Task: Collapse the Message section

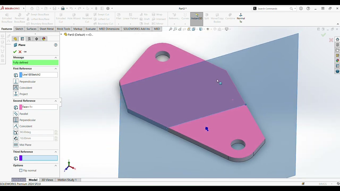Action: [56, 58]
